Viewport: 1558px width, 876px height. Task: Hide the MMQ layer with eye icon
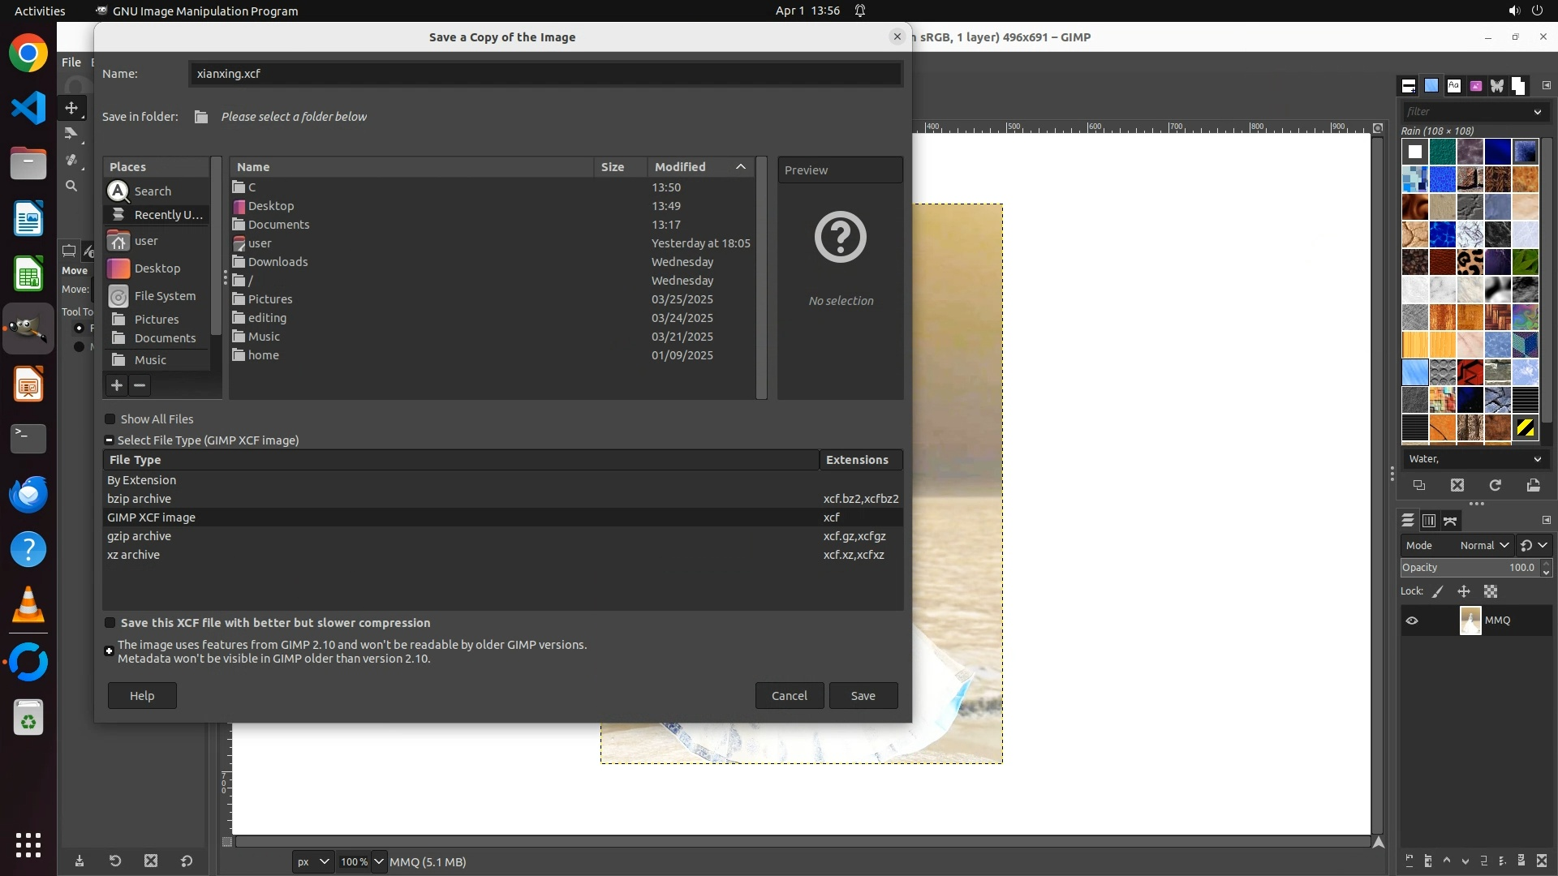[1412, 620]
